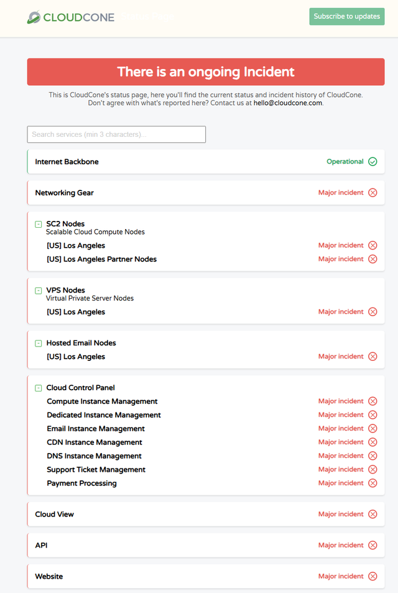The height and width of the screenshot is (593, 398).
Task: Click the [US] Los Angeles Partner Nodes label
Action: (x=101, y=259)
